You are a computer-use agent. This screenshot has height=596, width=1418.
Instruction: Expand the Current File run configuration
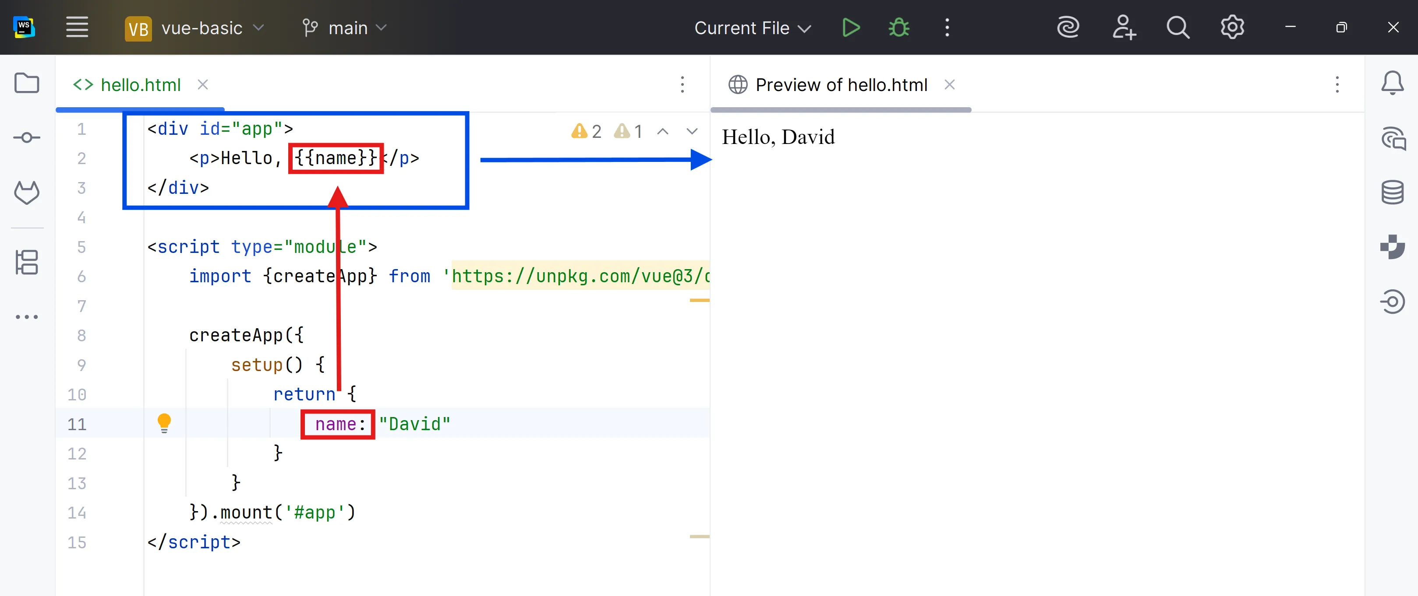tap(753, 28)
